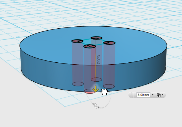Click the grip handle of the value panel
This screenshot has height=127, width=182.
[x=131, y=95]
